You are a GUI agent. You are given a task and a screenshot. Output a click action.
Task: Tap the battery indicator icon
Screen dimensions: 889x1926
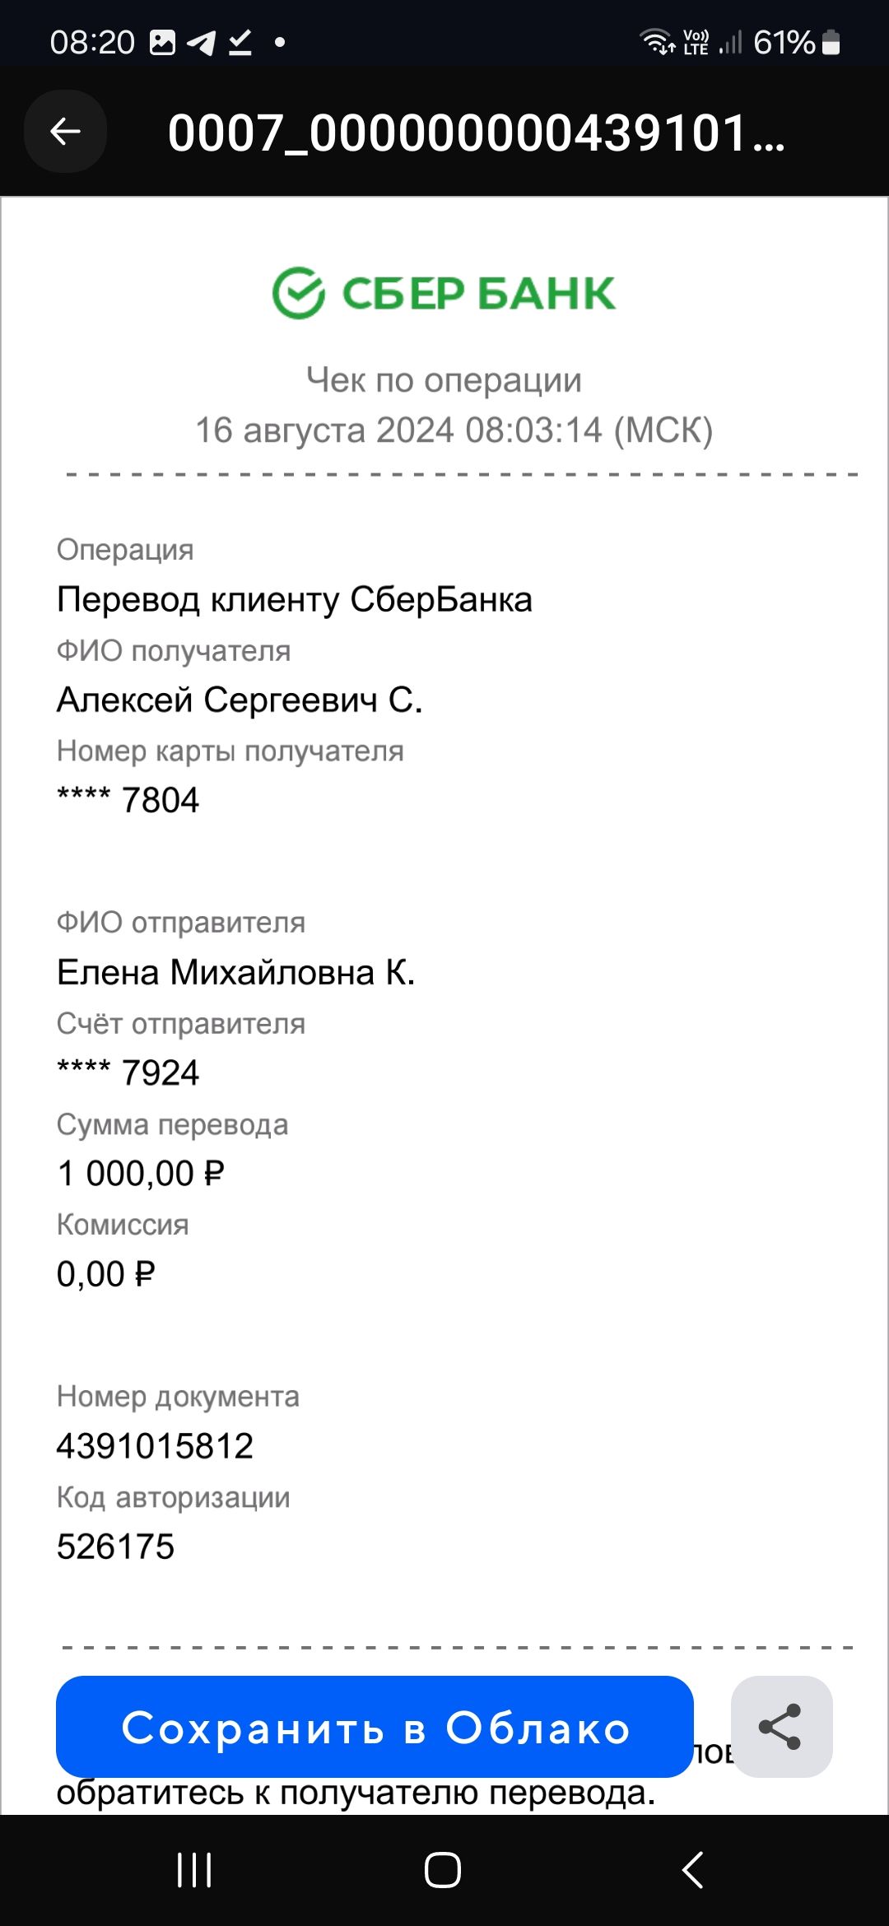point(831,42)
